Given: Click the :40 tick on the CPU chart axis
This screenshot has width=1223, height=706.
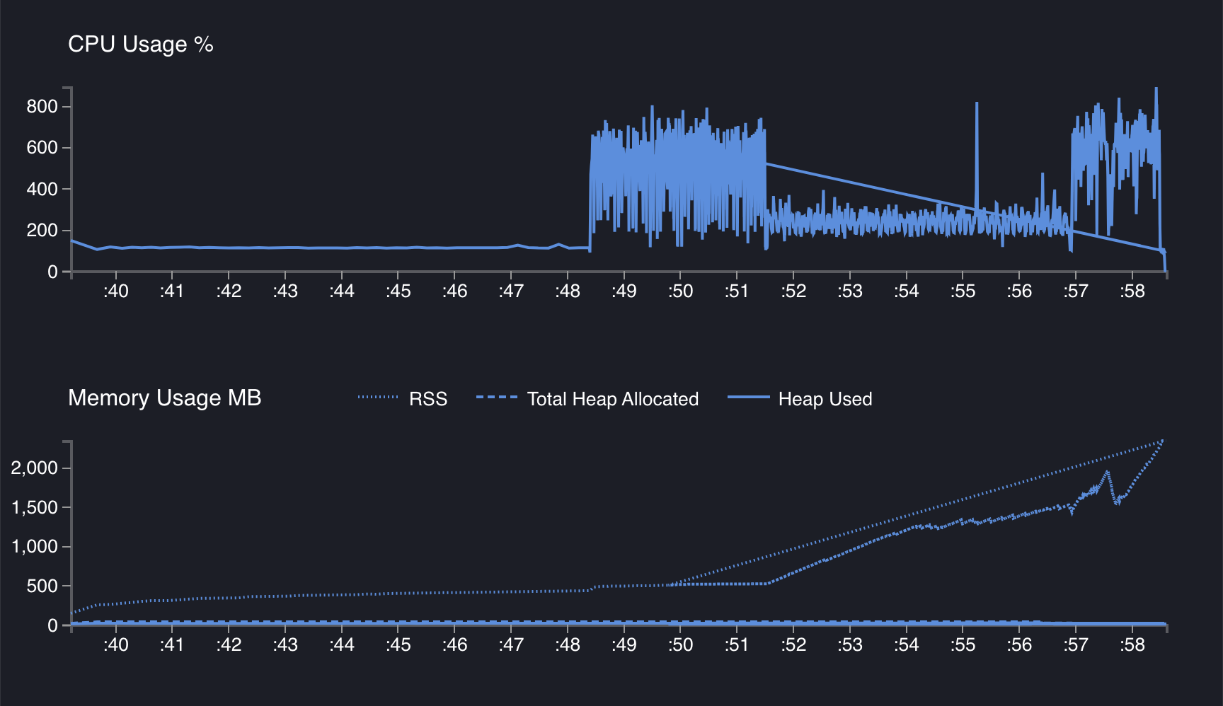Looking at the screenshot, I should (x=117, y=291).
